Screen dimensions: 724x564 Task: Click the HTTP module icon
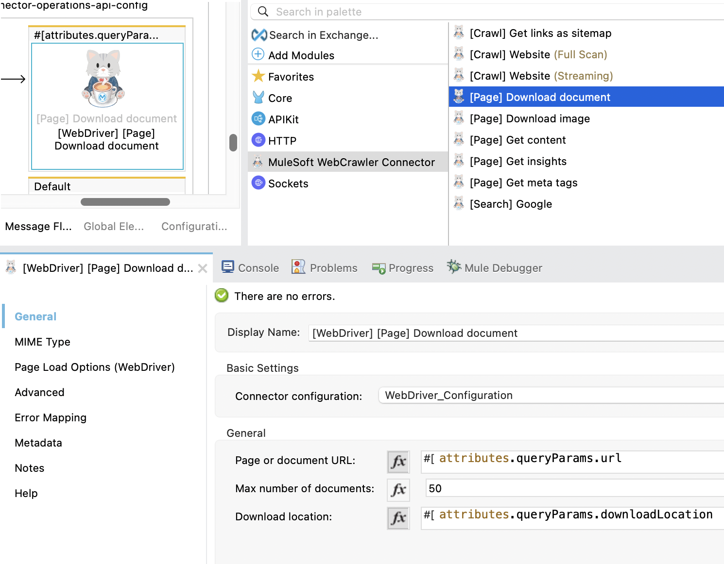tap(258, 140)
